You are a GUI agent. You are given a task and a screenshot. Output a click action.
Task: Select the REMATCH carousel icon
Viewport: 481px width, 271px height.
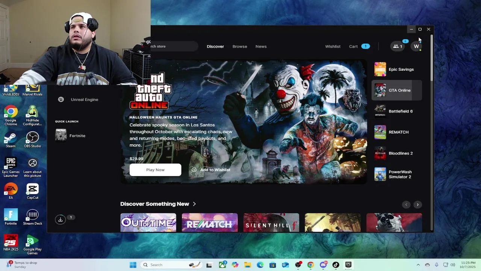click(380, 132)
